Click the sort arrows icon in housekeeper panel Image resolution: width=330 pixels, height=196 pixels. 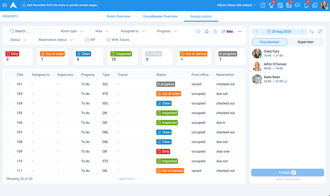click(x=311, y=32)
